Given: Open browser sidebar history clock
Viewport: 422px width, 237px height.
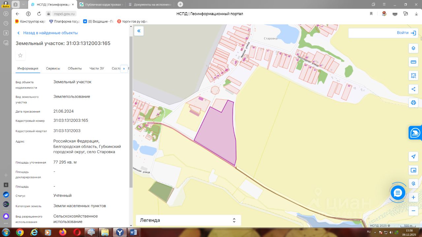Looking at the screenshot, I should click(6, 23).
